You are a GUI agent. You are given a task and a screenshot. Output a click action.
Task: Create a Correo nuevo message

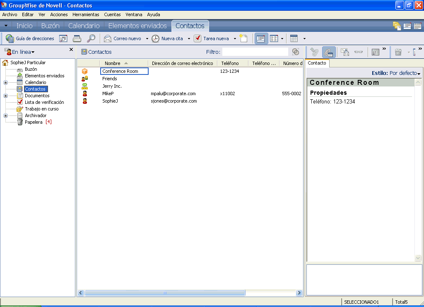123,38
